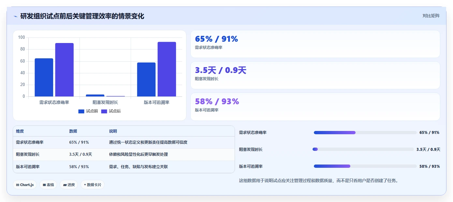The height and width of the screenshot is (202, 453).
Task: Click the chart axis label 需求状态准确率
Action: [54, 102]
